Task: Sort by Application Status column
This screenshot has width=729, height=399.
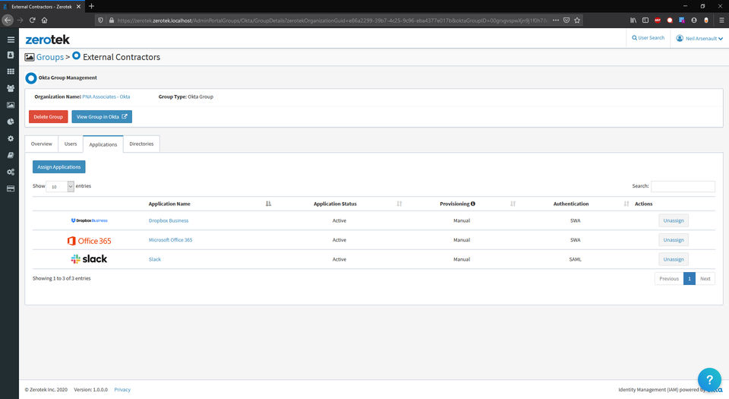Action: click(x=399, y=204)
